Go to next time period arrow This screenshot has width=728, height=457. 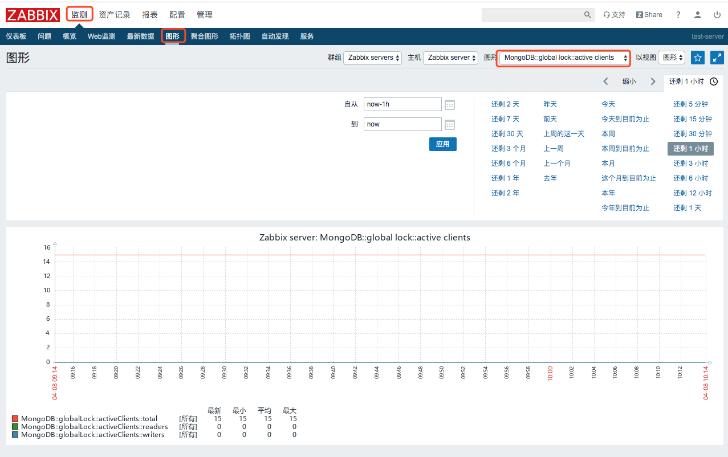coord(653,81)
